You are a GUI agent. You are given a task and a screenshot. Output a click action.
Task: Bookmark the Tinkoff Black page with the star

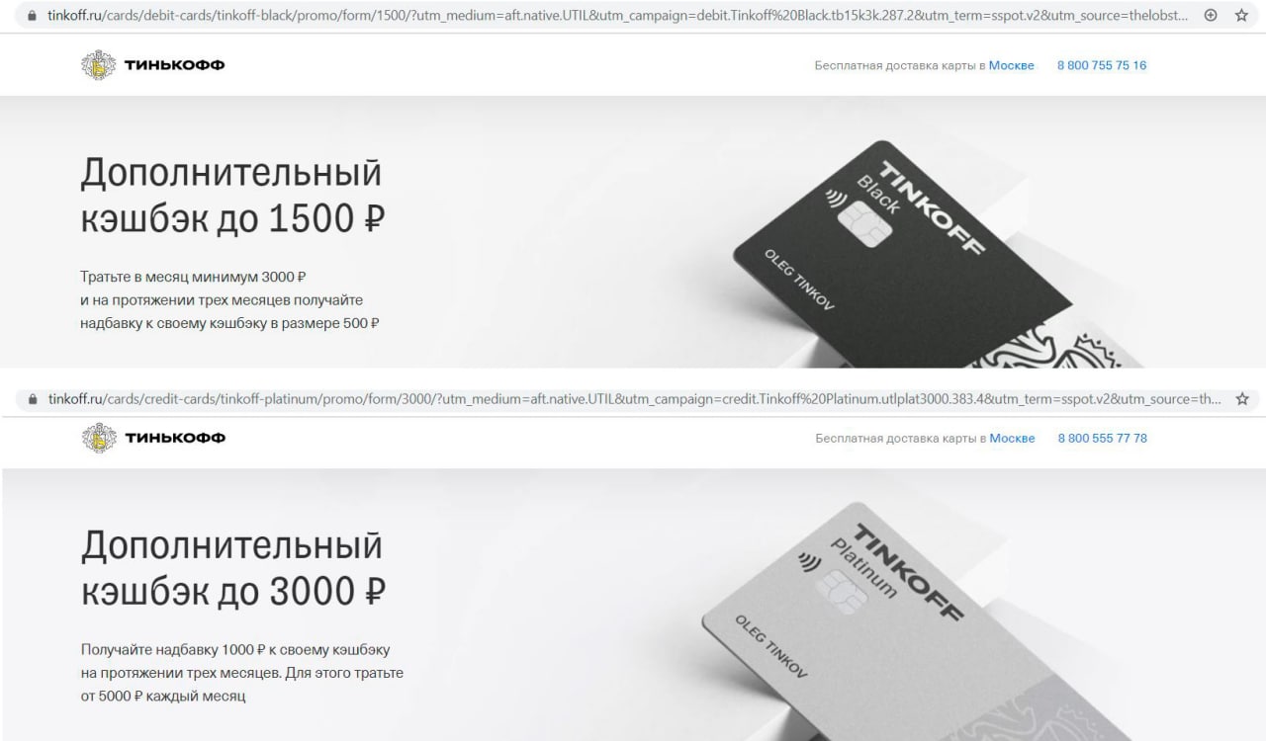tap(1241, 16)
